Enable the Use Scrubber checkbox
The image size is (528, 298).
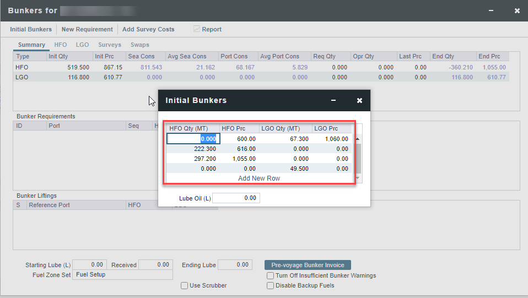185,285
